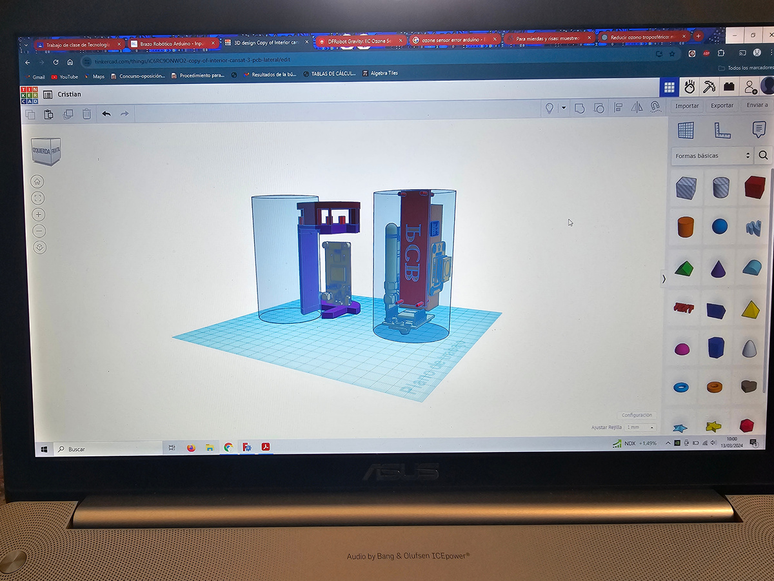Click the Enviar a button
The image size is (774, 581).
pos(757,105)
